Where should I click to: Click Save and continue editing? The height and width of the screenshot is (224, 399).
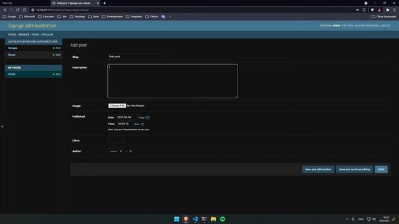point(355,169)
